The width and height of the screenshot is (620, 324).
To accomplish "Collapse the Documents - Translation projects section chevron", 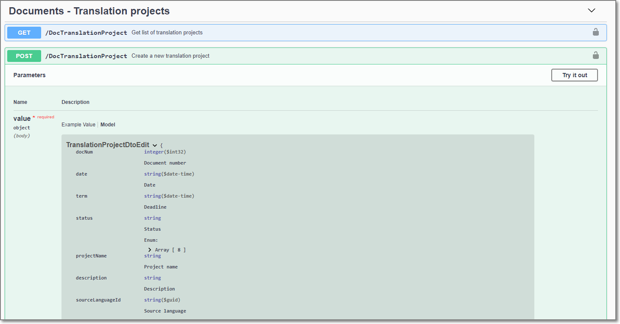I will 592,11.
